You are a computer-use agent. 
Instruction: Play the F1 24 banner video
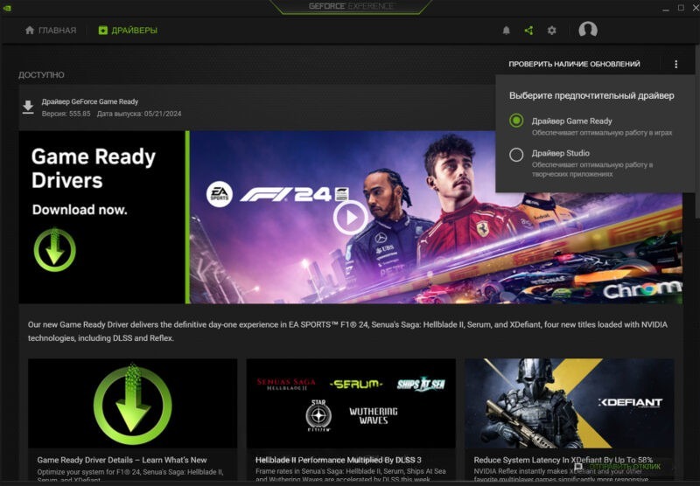[x=350, y=217]
